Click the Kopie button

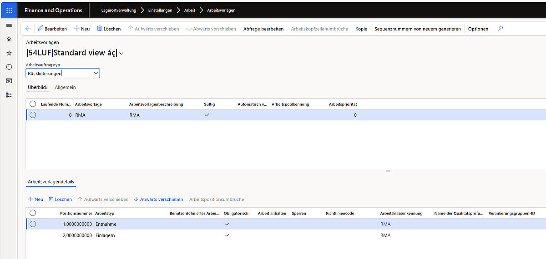[361, 29]
